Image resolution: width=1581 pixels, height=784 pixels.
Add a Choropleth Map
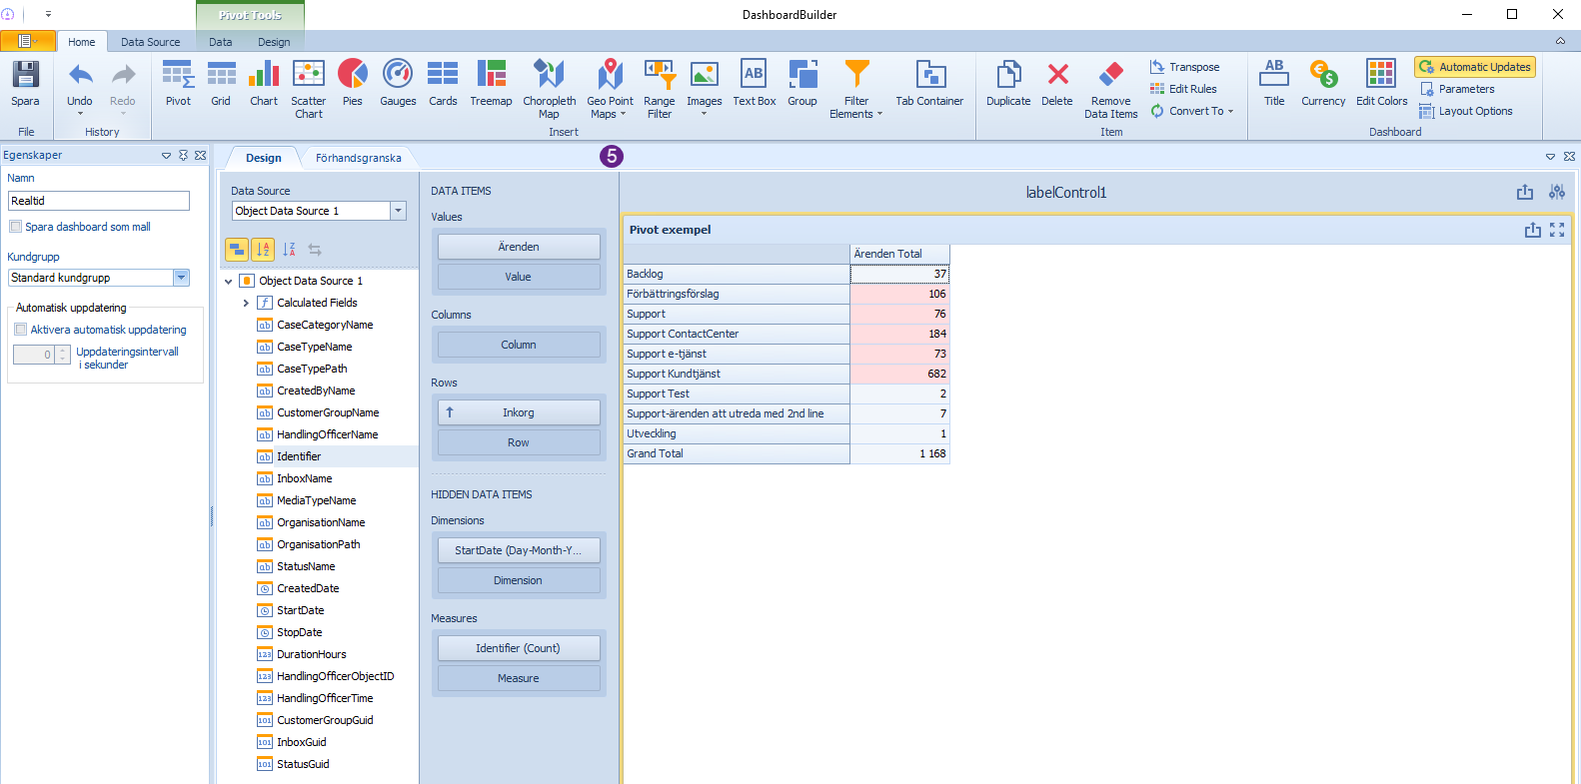click(549, 89)
